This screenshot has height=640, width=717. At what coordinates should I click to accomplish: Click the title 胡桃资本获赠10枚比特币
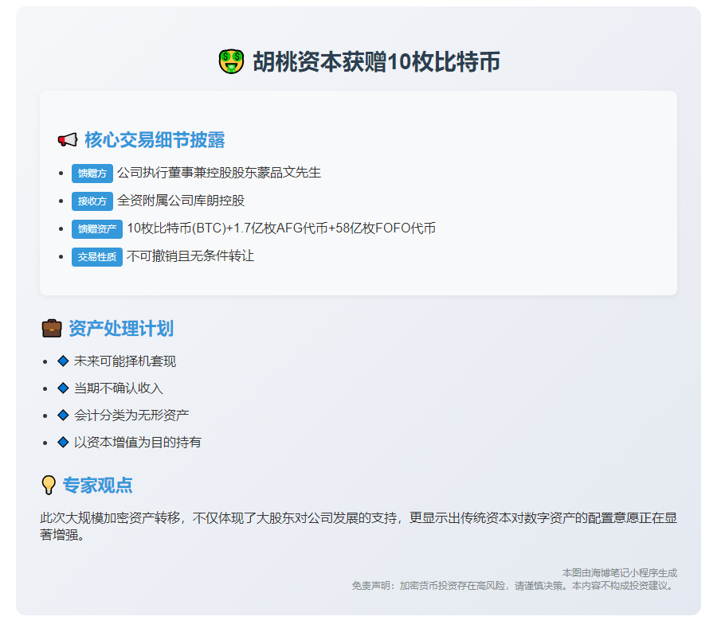[376, 62]
